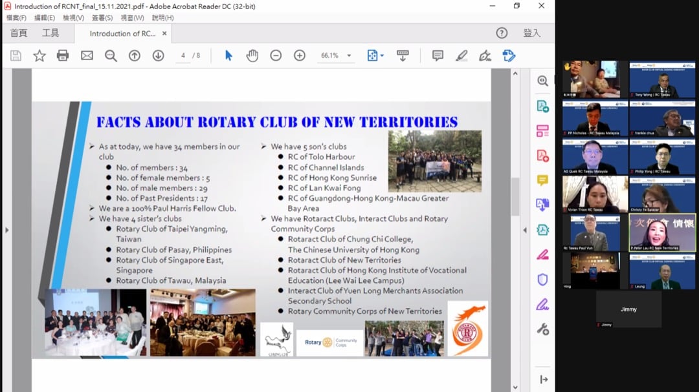Open the purple signature pen tool
This screenshot has width=699, height=392.
(542, 304)
